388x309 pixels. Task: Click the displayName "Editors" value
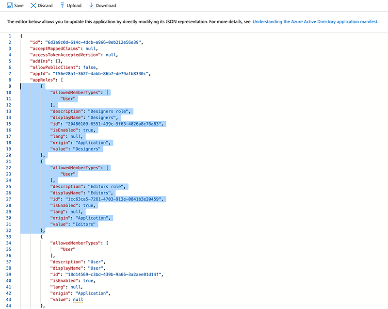[x=99, y=193]
